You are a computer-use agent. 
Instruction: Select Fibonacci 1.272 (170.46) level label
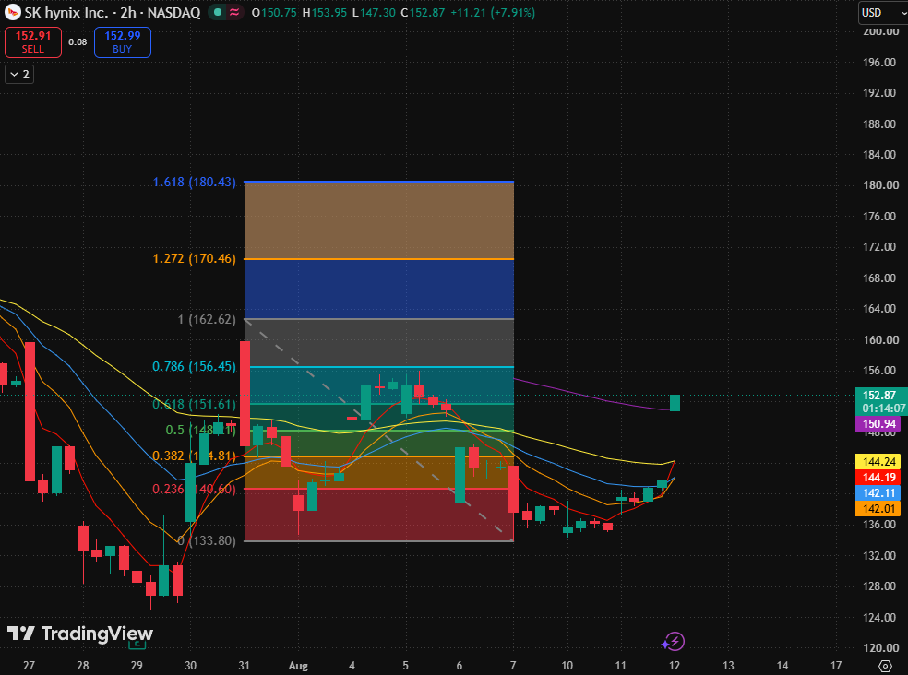[194, 259]
